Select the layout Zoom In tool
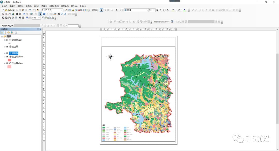The height and width of the screenshot is (151, 279). 3,18
